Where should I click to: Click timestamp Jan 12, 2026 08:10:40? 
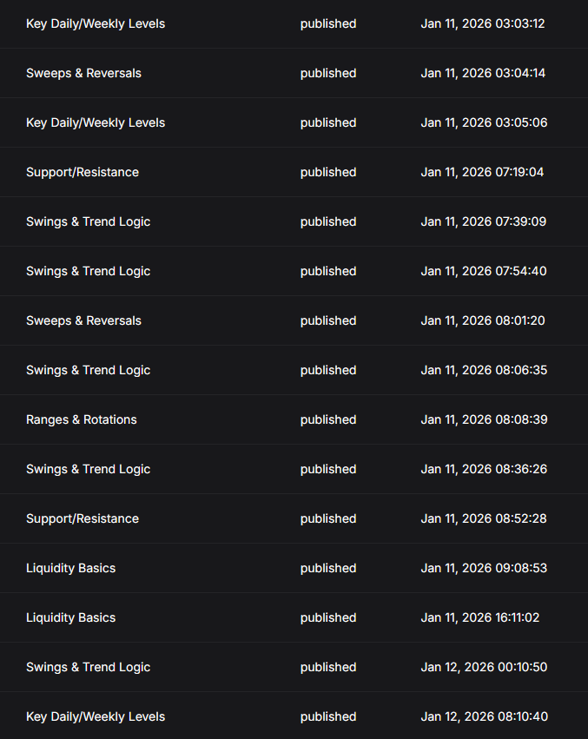pyautogui.click(x=485, y=716)
